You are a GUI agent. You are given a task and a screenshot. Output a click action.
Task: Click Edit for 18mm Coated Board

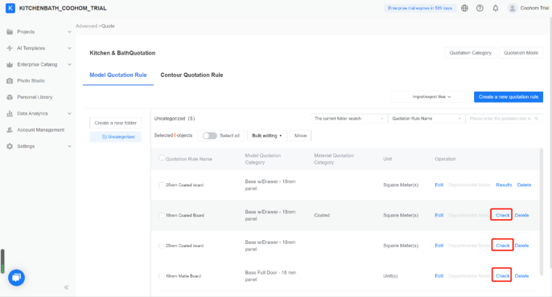439,215
